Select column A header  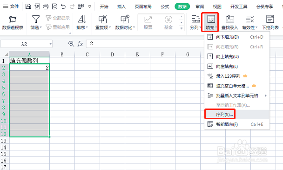(29, 54)
